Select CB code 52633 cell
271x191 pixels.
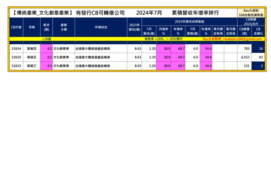16,66
